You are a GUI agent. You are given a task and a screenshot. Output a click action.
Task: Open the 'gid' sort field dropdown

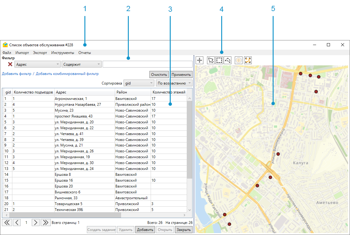pyautogui.click(x=139, y=83)
